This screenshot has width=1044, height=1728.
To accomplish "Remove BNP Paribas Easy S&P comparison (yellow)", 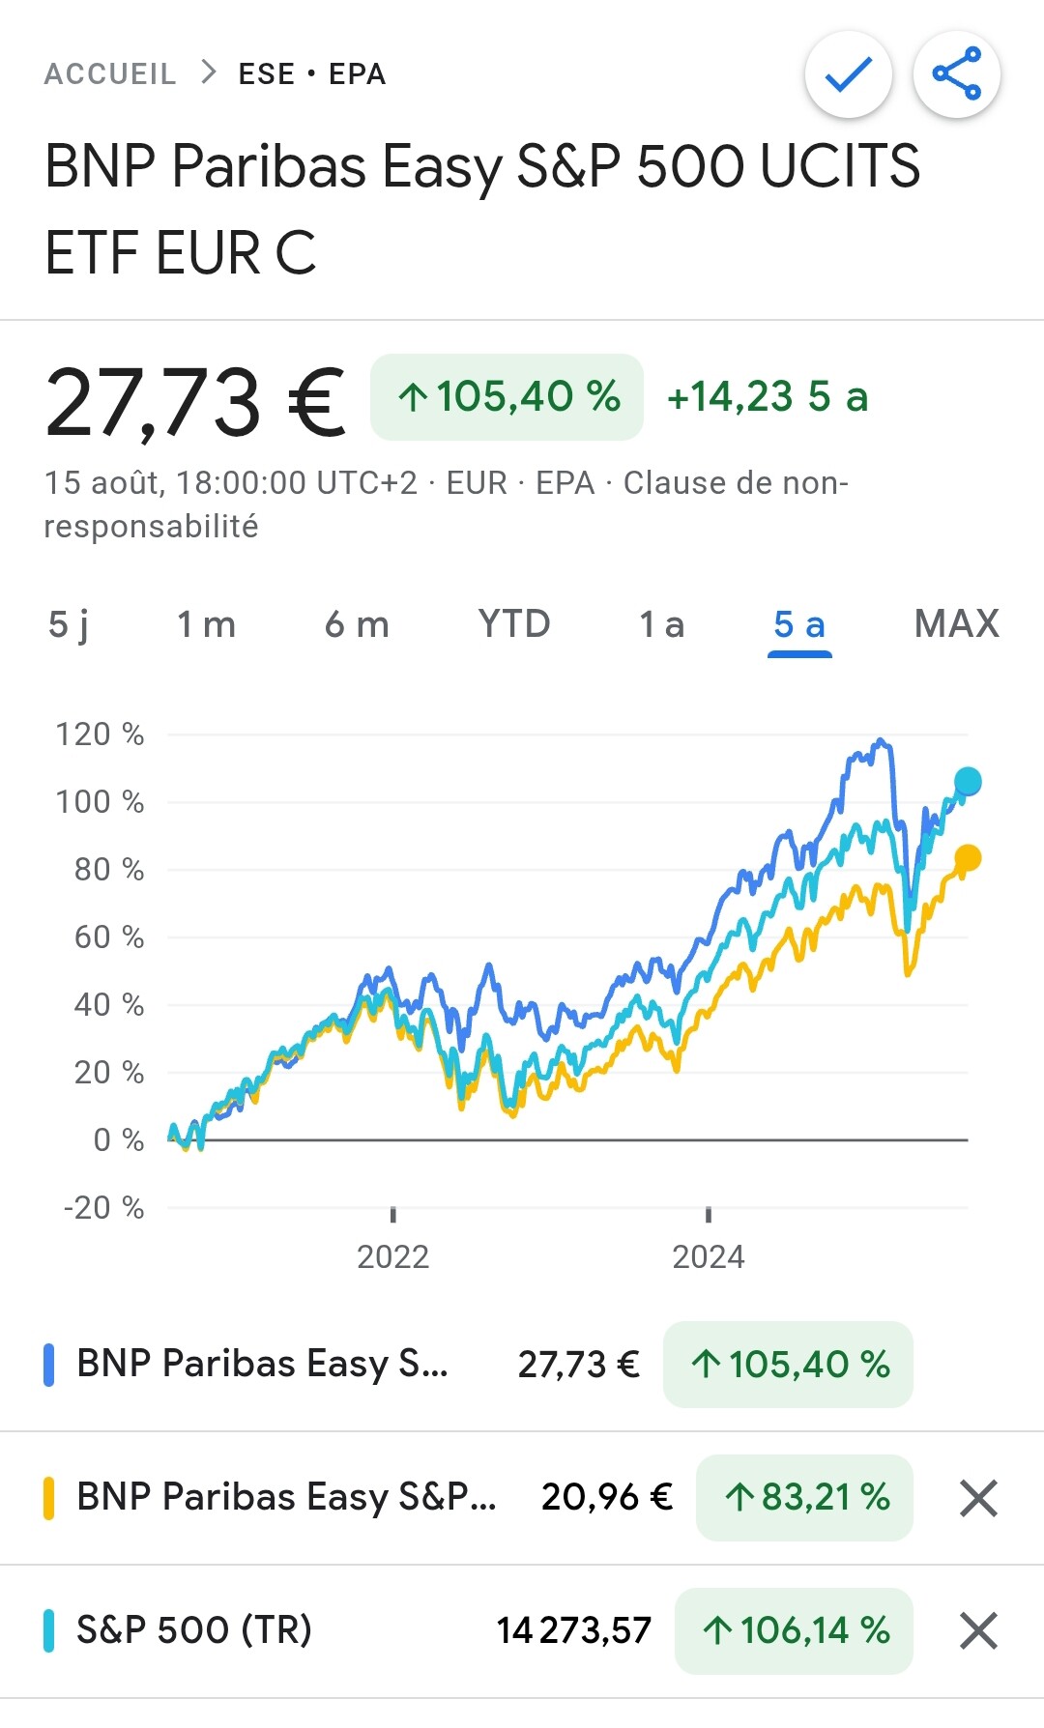I will point(977,1498).
